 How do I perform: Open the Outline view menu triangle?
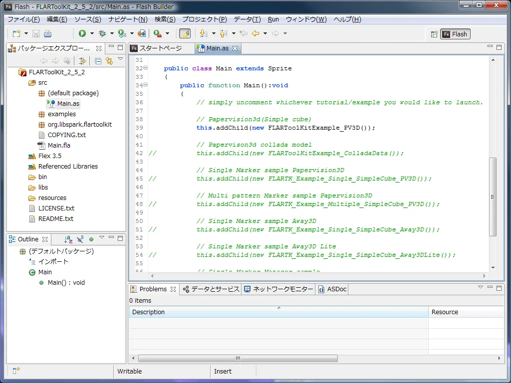(x=102, y=237)
